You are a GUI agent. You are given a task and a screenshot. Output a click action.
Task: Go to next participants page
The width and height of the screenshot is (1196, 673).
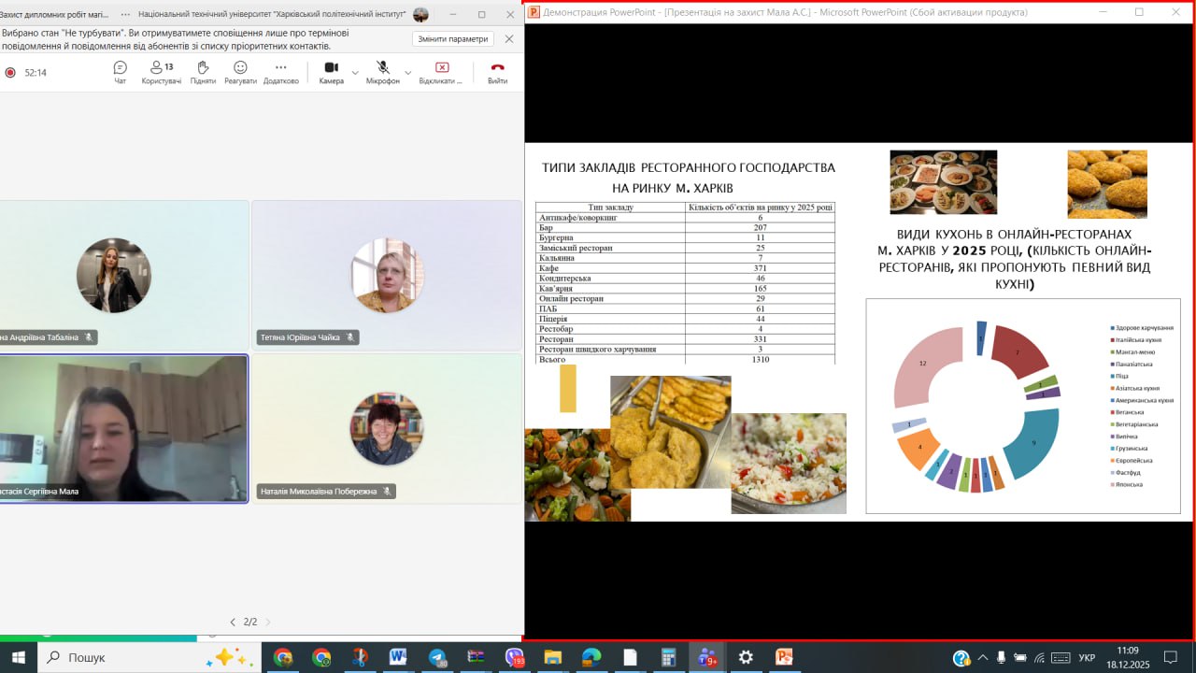(x=268, y=622)
